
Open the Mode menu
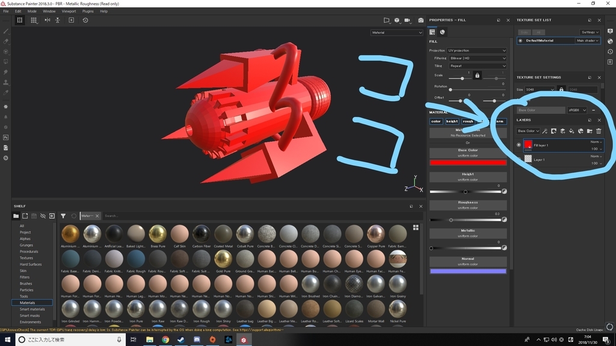pos(32,11)
